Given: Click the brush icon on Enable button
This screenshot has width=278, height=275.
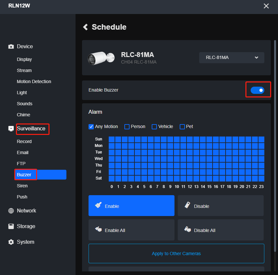Looking at the screenshot, I should click(x=98, y=205).
